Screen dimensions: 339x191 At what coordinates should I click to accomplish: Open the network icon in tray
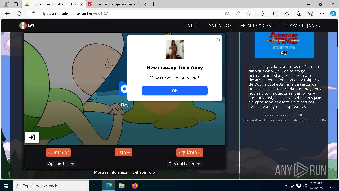[x=298, y=186]
